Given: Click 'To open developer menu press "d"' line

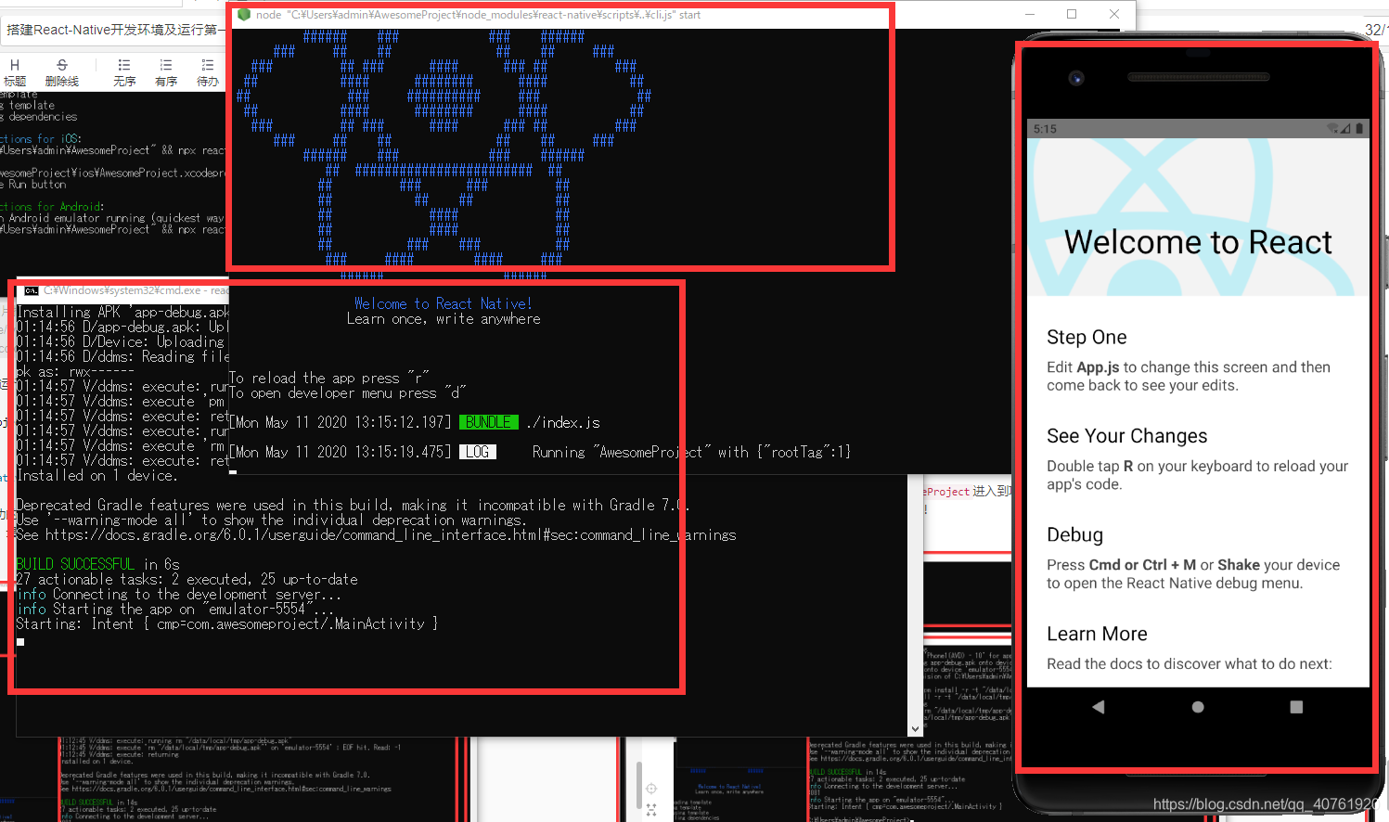Looking at the screenshot, I should [348, 392].
